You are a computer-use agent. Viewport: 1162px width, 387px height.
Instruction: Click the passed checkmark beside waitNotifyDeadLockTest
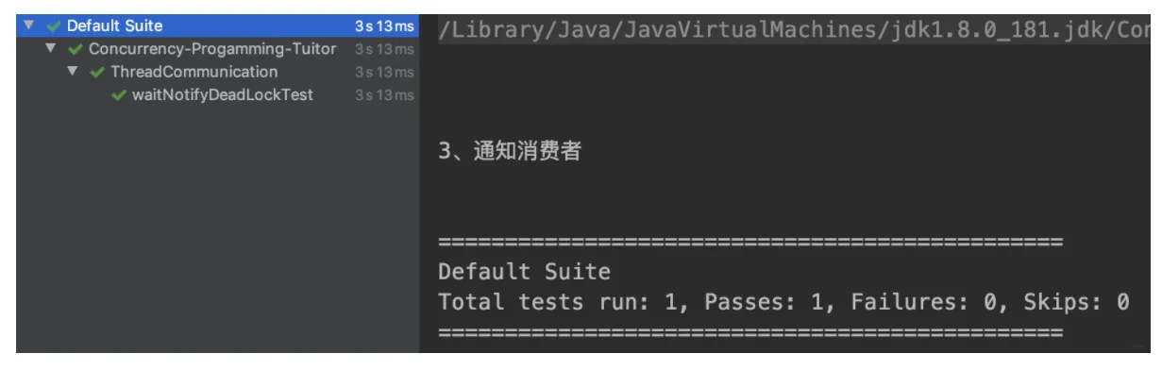coord(119,94)
